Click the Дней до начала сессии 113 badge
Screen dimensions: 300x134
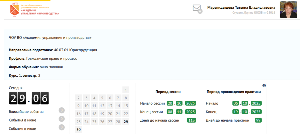[191, 120]
